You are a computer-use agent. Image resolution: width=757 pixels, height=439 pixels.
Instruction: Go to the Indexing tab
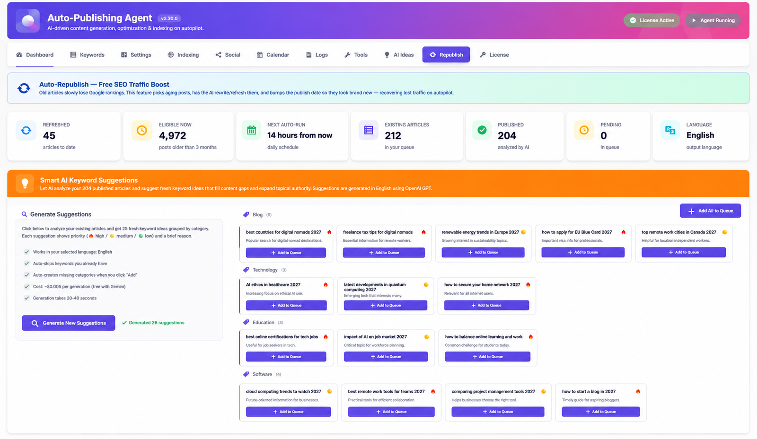point(183,55)
